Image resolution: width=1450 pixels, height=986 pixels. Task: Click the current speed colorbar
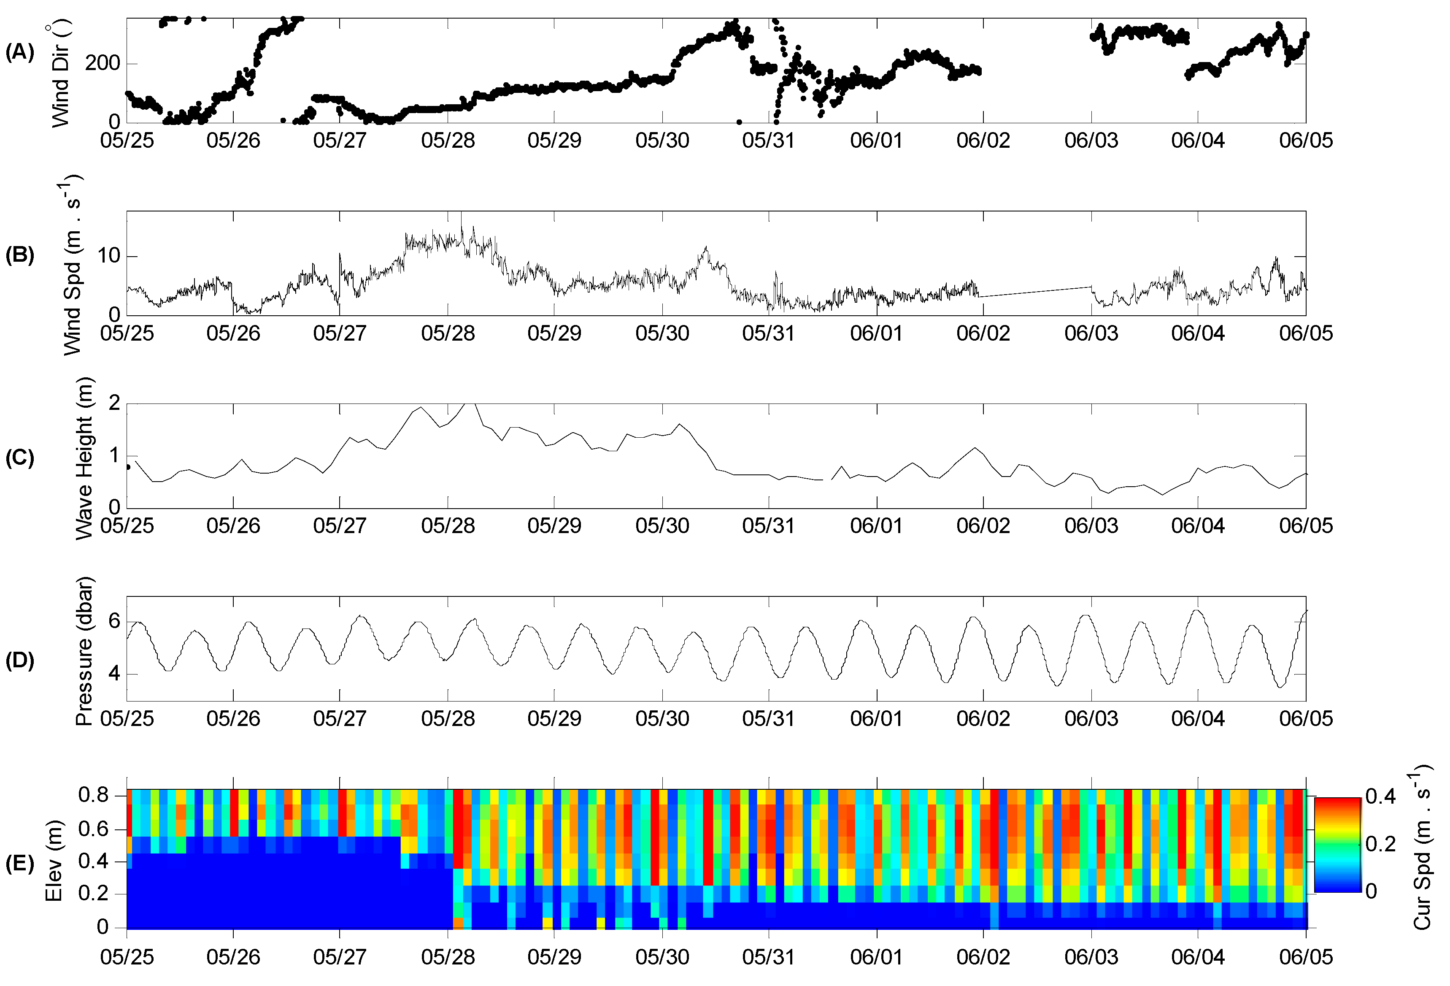pos(1337,844)
